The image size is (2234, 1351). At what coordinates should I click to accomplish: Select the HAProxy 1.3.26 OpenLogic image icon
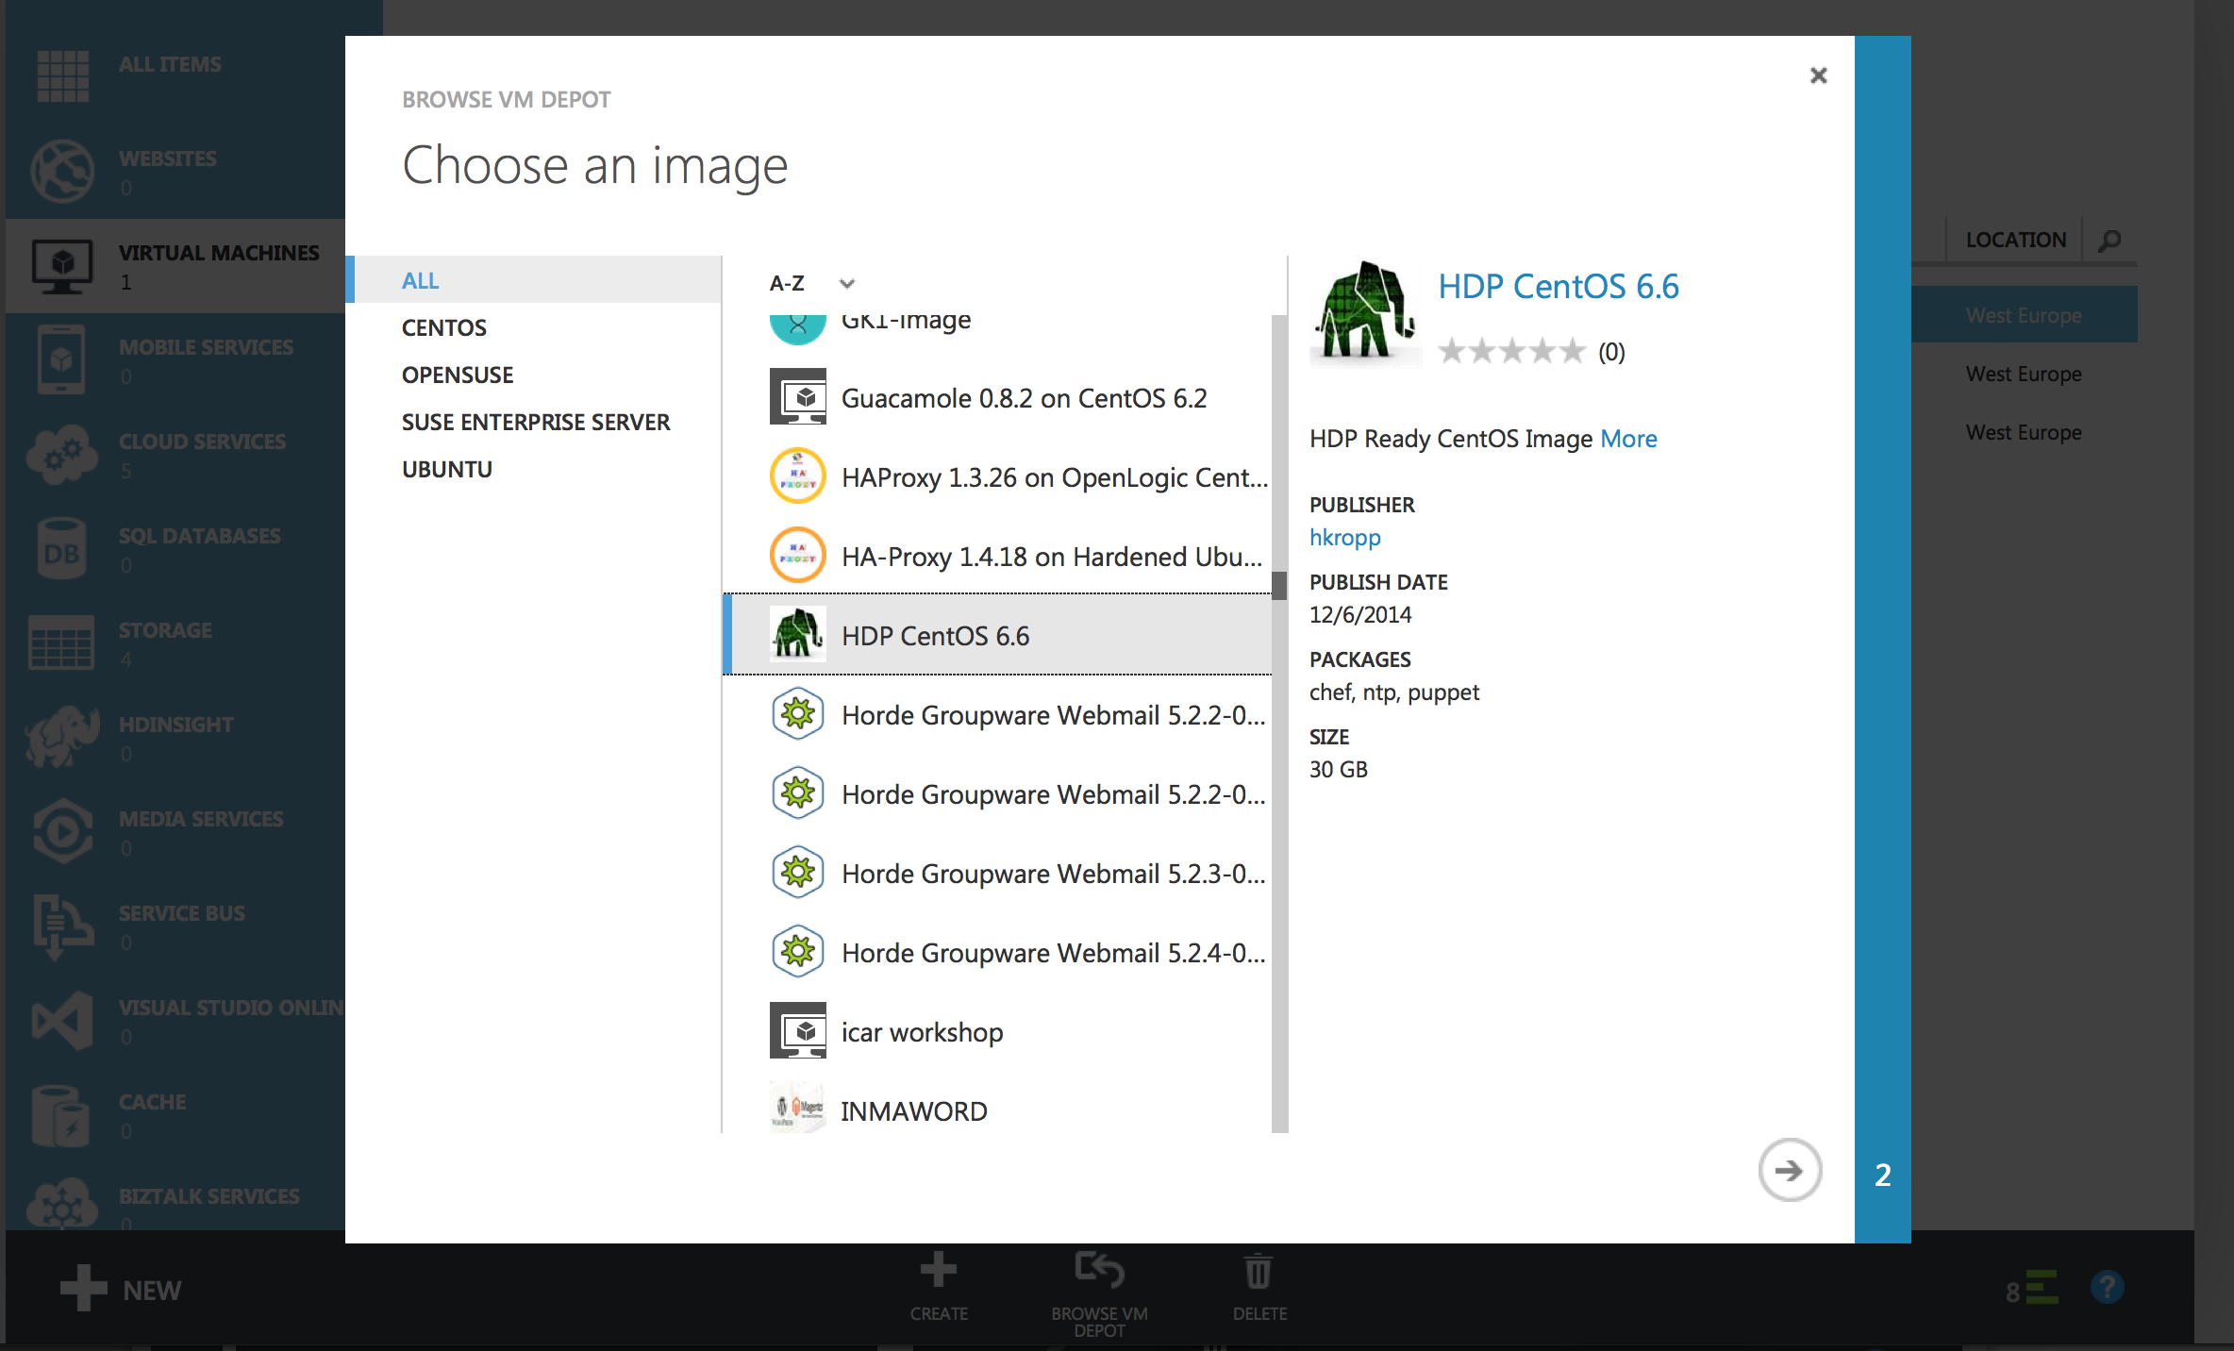tap(797, 476)
